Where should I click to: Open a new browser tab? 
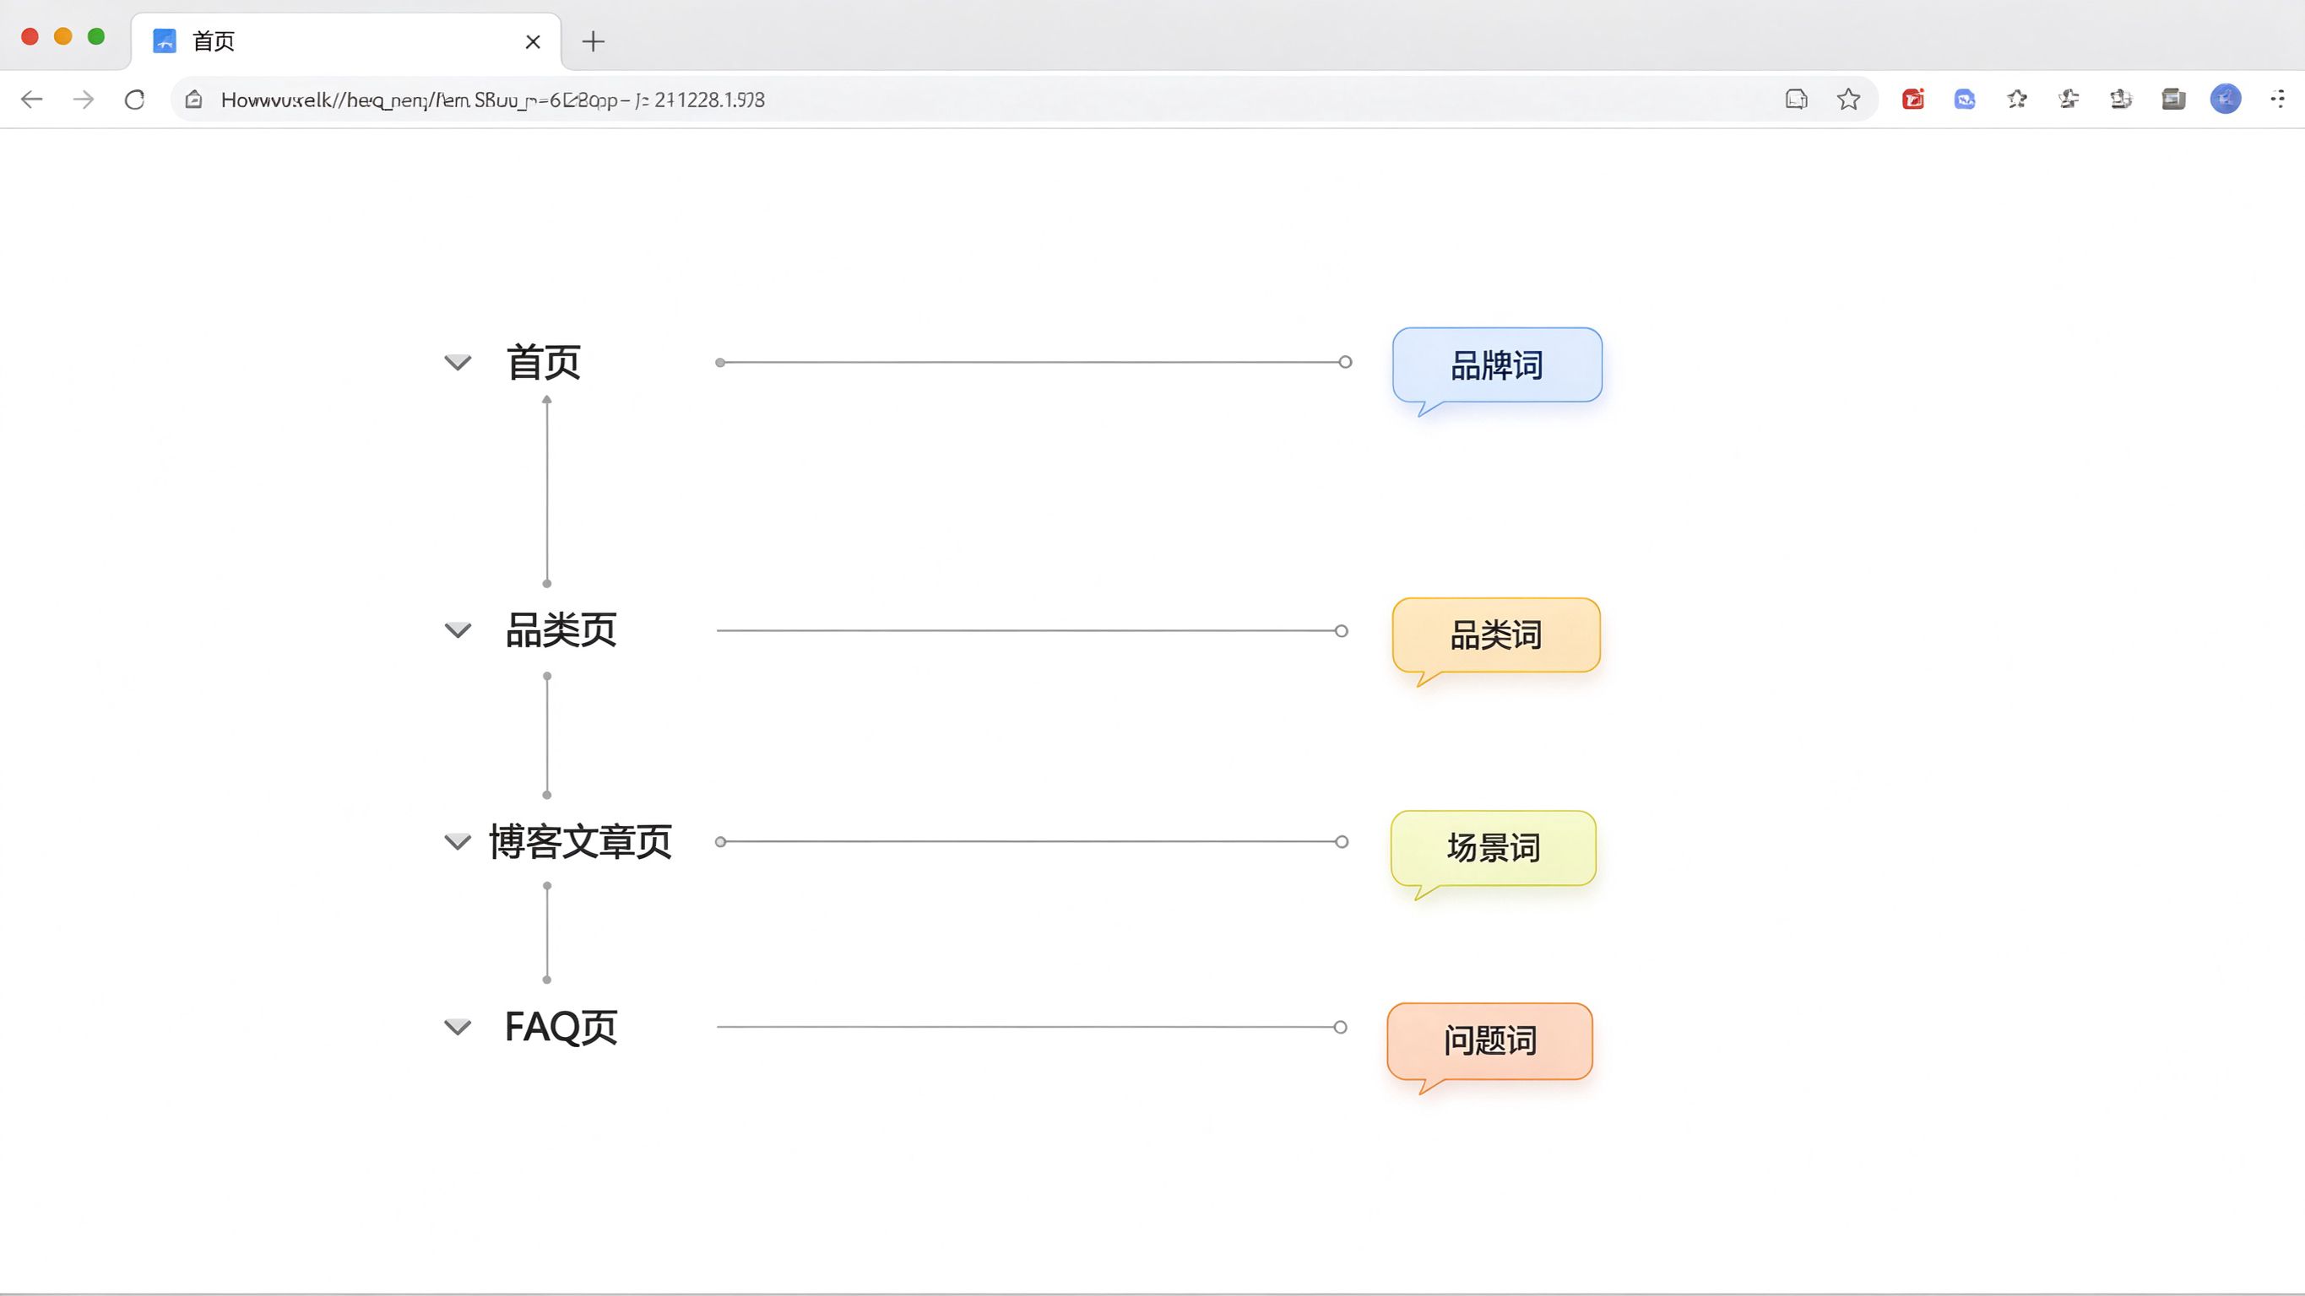point(594,41)
